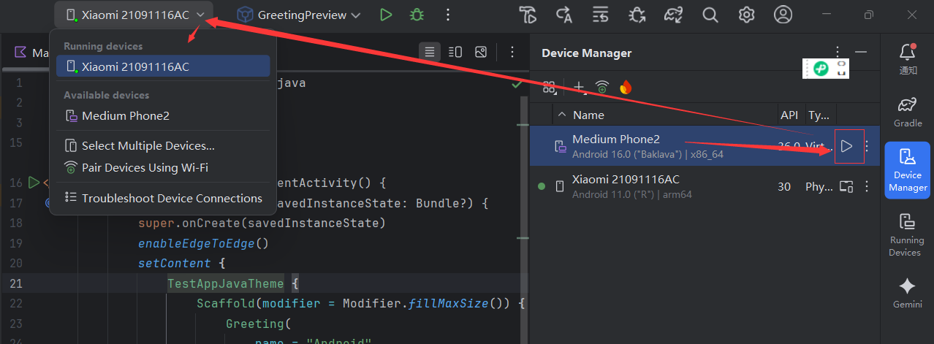
Task: Click super.onCreate(savedInstanceState) code line
Action: pos(262,223)
